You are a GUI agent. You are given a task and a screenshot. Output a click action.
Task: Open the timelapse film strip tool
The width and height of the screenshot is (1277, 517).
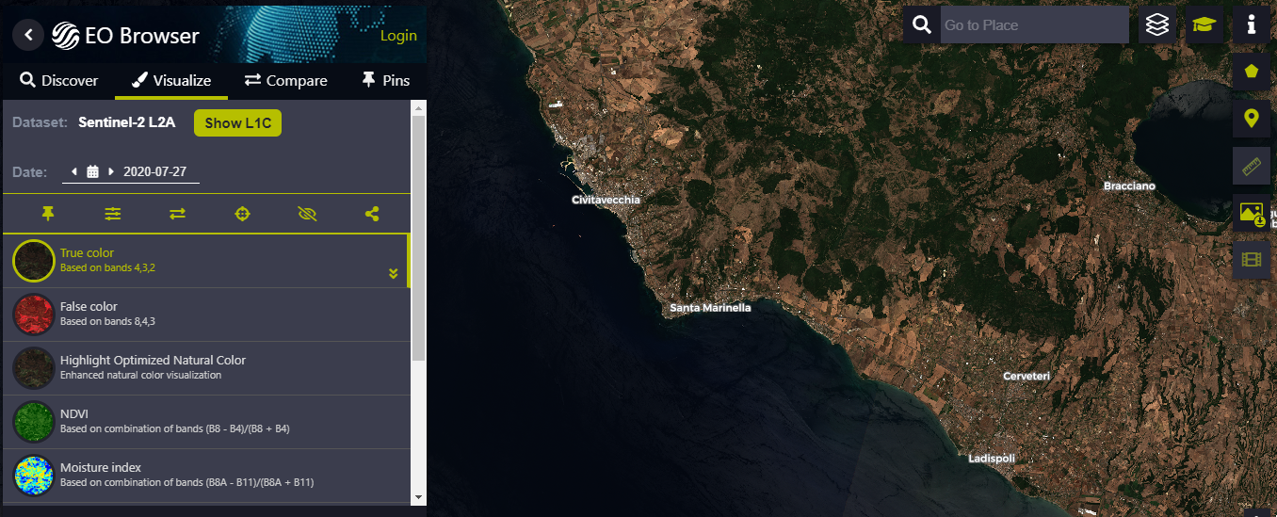click(x=1251, y=259)
